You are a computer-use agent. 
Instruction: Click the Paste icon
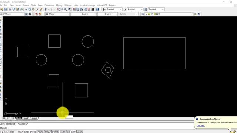(33, 9)
